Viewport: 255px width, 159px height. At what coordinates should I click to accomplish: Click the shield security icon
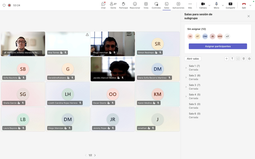pos(4,5)
